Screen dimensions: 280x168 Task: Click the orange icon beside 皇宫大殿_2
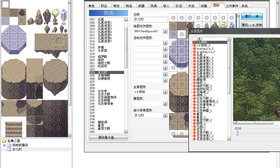[x=194, y=120]
